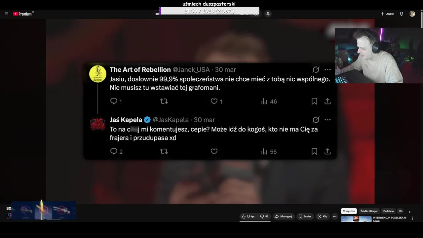Click the Udostępnij share button
The width and height of the screenshot is (423, 238).
(283, 217)
